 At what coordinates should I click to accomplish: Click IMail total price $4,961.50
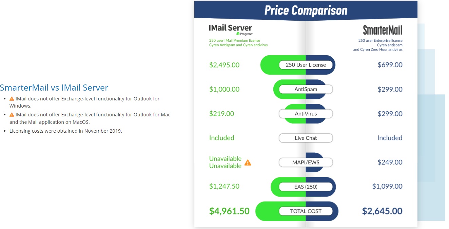pyautogui.click(x=229, y=211)
